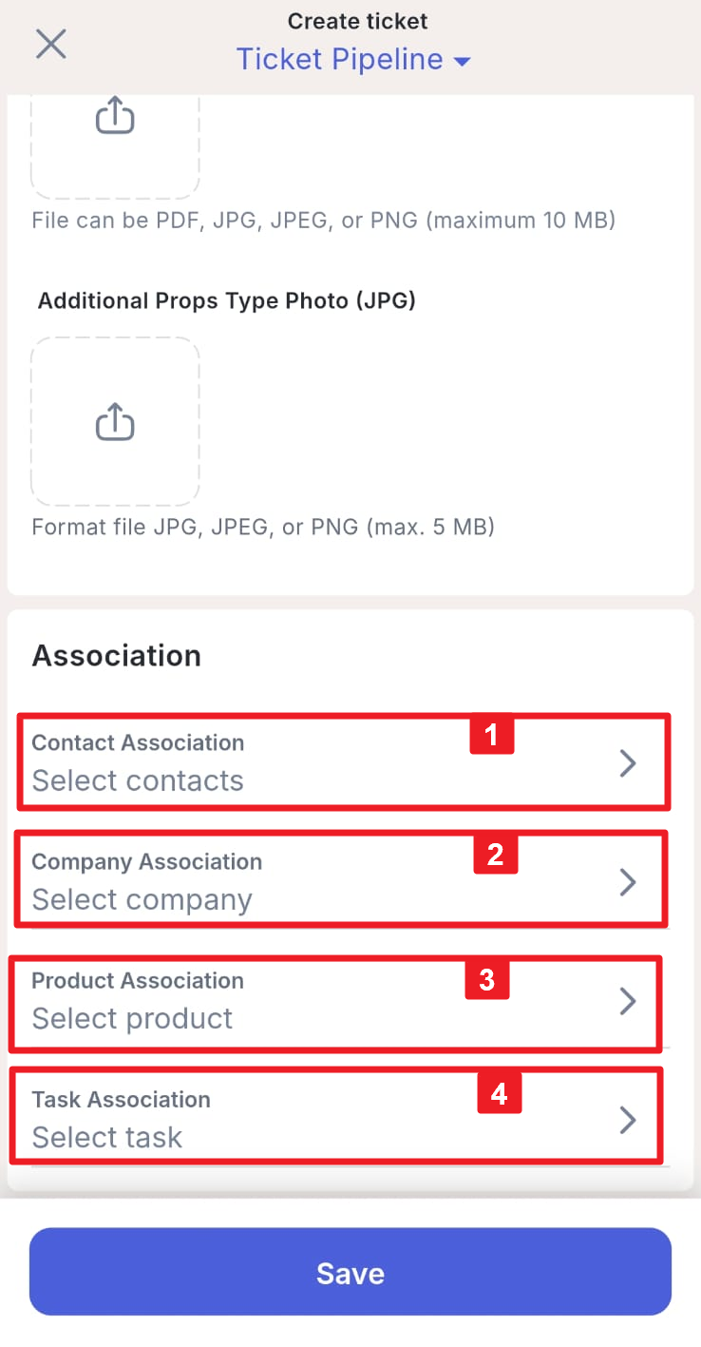The width and height of the screenshot is (701, 1347).
Task: Click the red number 3 badge
Action: [x=486, y=979]
